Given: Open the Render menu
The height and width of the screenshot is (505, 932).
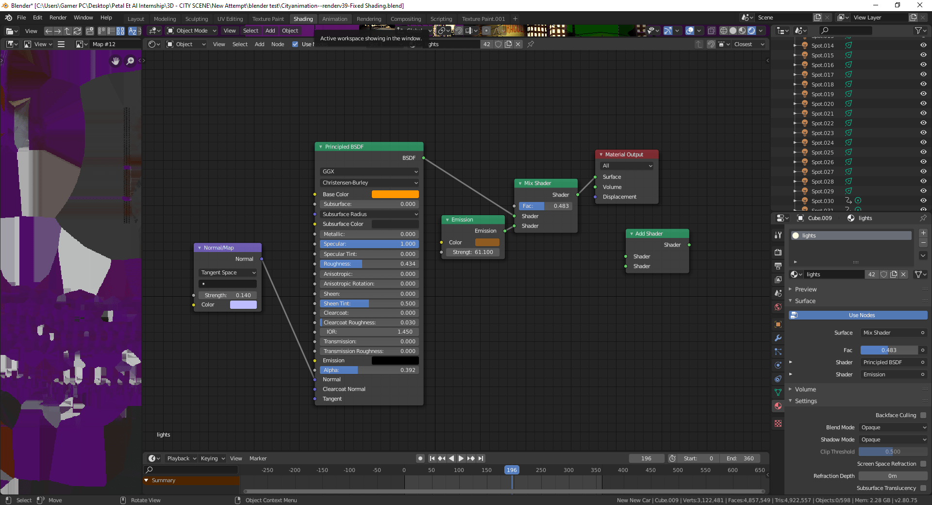Looking at the screenshot, I should point(58,17).
